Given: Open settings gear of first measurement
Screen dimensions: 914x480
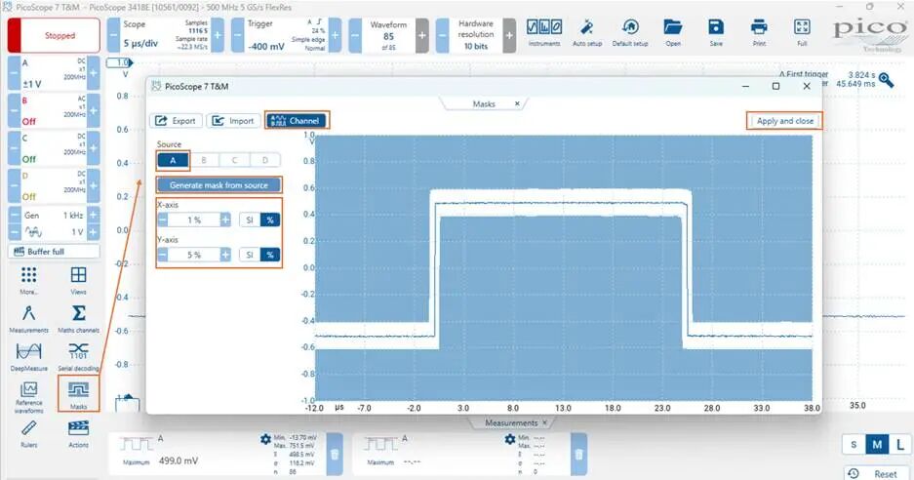Looking at the screenshot, I should 265,439.
